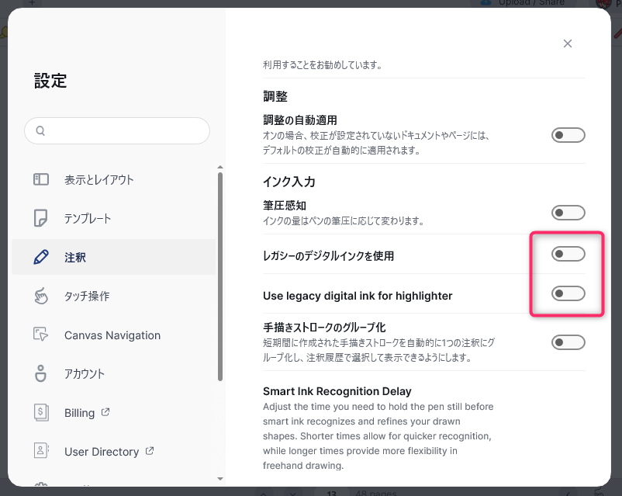The width and height of the screenshot is (622, 496).
Task: Click the sidebar scrollbar down arrow
Action: coord(220,479)
